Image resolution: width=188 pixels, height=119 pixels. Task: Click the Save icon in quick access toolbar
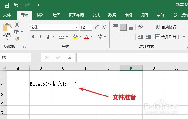[7, 5]
